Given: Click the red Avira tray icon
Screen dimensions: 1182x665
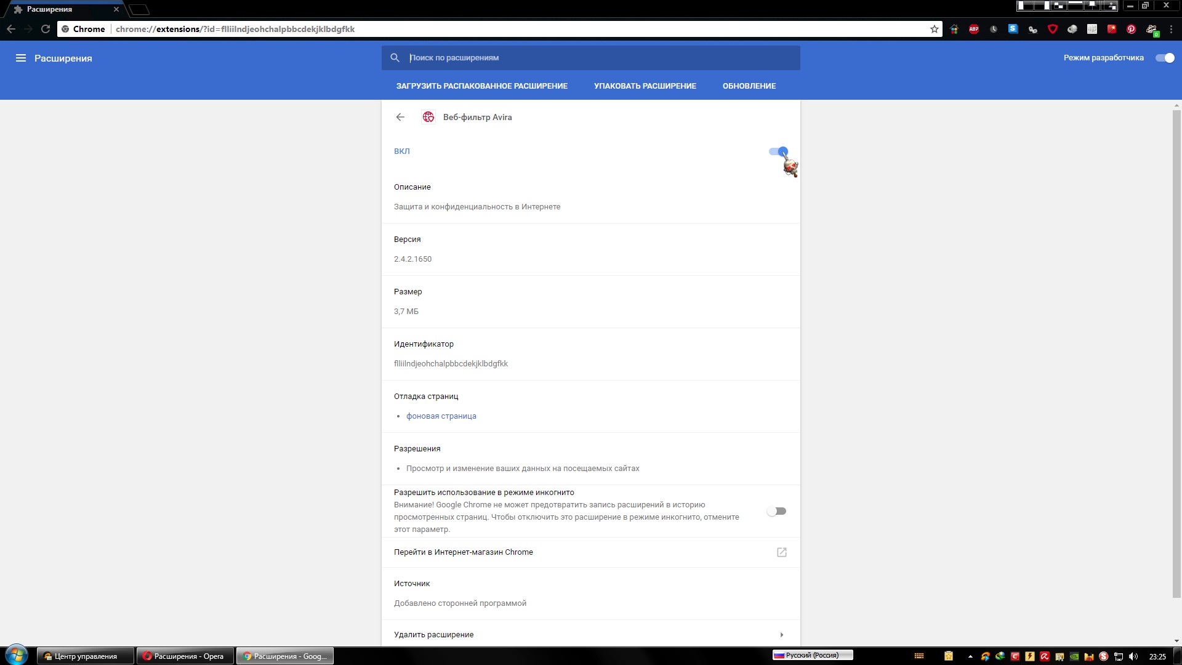Looking at the screenshot, I should tap(1045, 656).
